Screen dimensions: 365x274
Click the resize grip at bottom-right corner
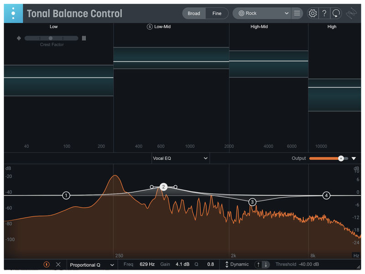pos(359,267)
